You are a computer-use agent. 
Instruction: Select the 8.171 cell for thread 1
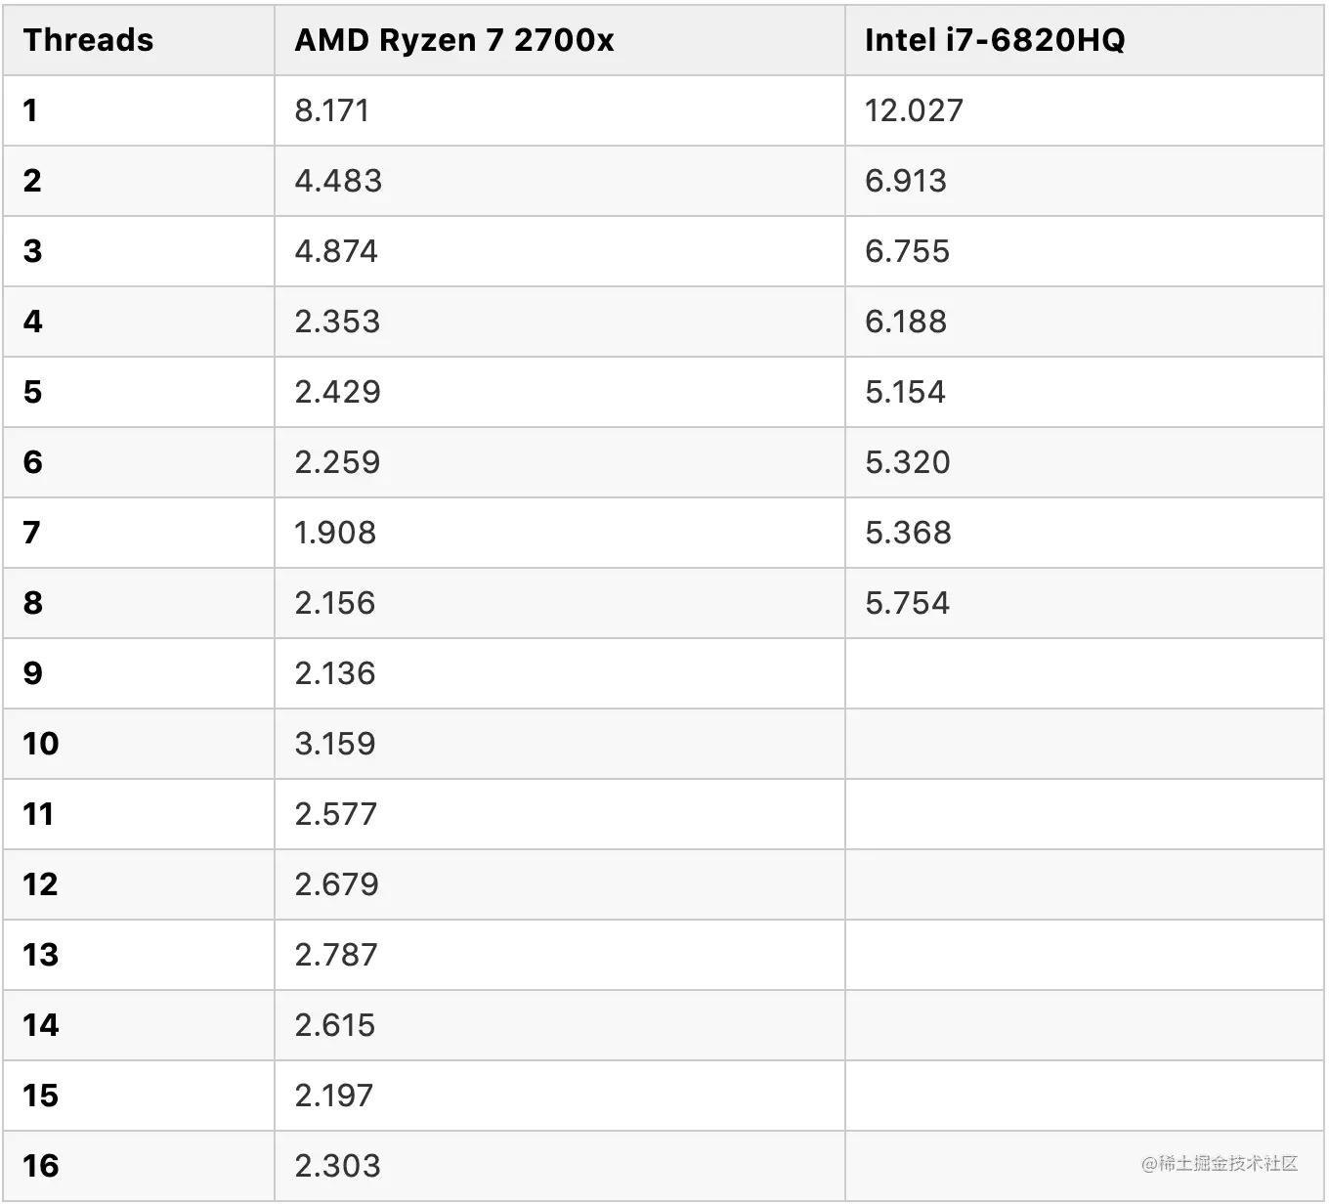pyautogui.click(x=560, y=110)
